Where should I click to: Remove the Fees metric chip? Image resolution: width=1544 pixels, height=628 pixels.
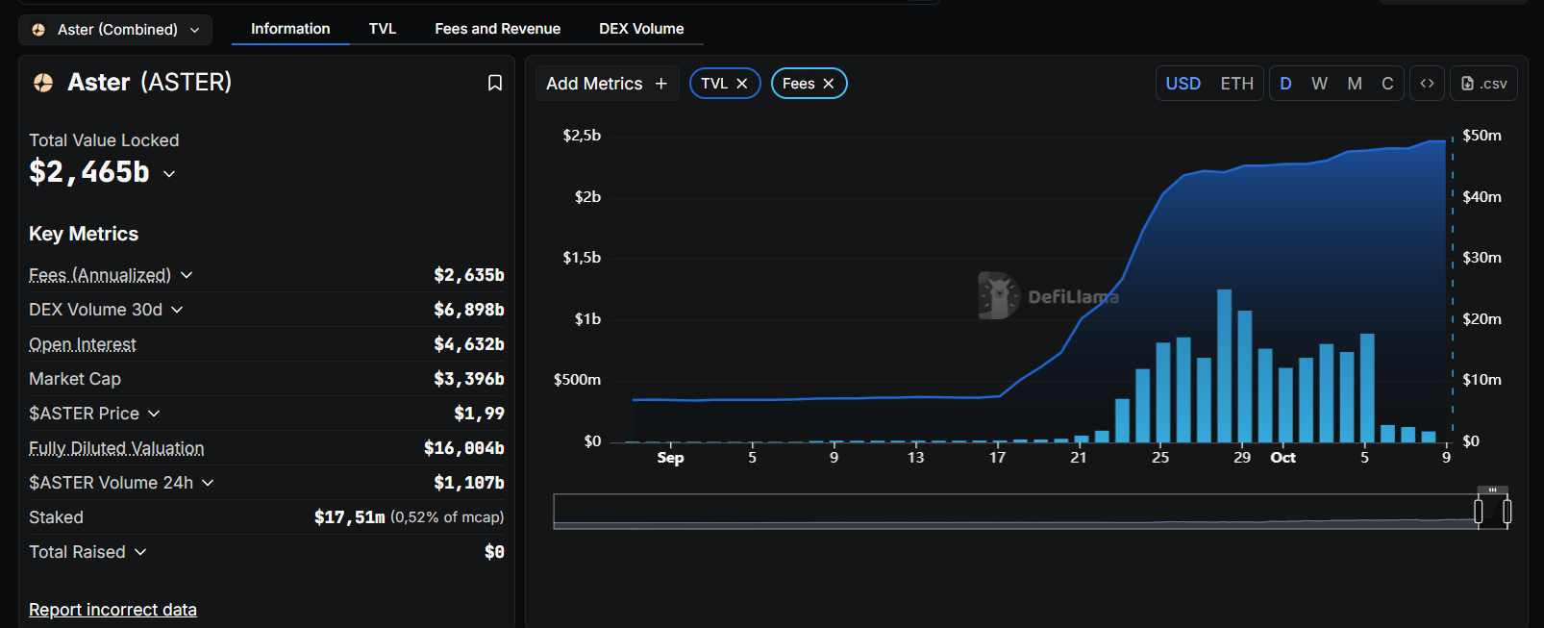[x=829, y=84]
